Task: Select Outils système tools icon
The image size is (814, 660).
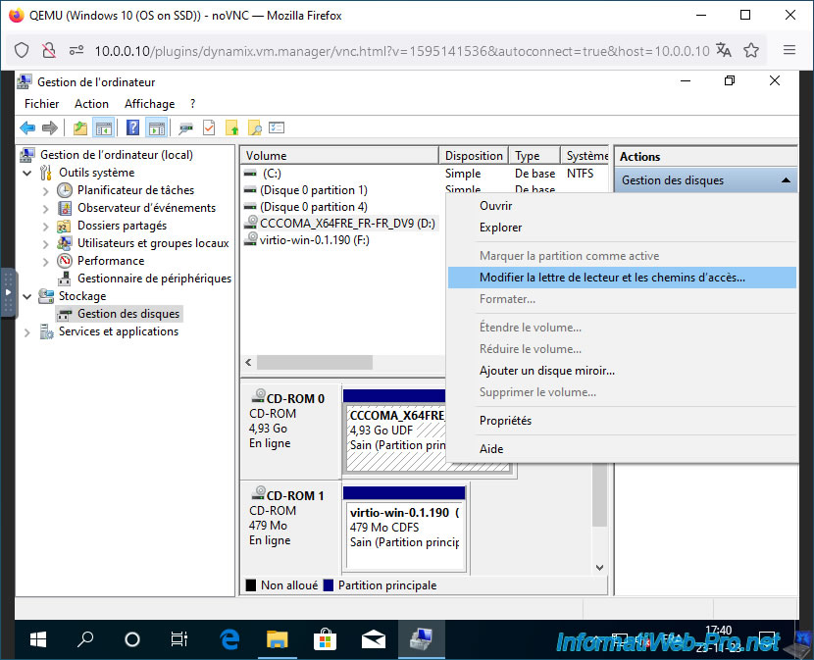Action: (46, 173)
